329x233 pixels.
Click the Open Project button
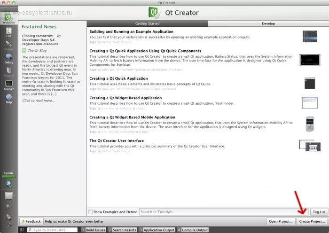pos(281,221)
